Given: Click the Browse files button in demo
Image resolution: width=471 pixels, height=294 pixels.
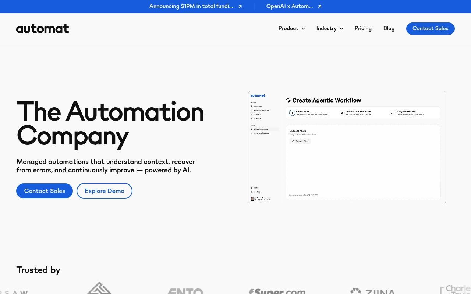Looking at the screenshot, I should tap(300, 141).
